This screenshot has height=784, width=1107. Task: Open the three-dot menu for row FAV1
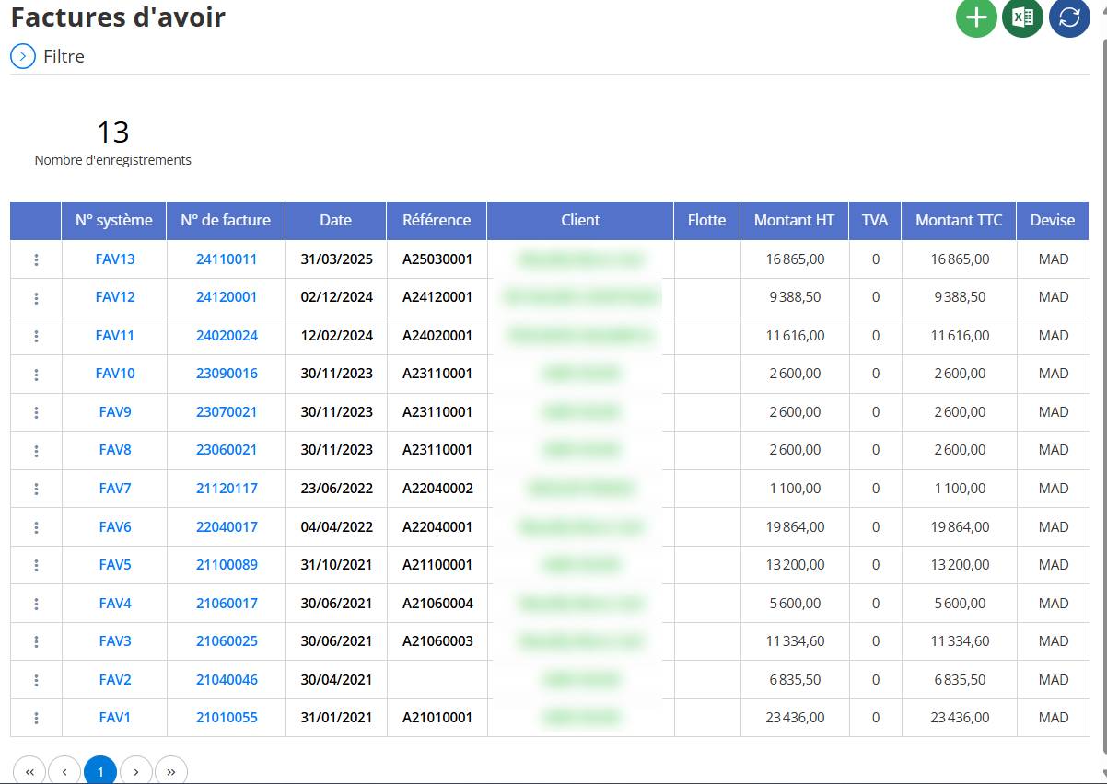tap(36, 718)
